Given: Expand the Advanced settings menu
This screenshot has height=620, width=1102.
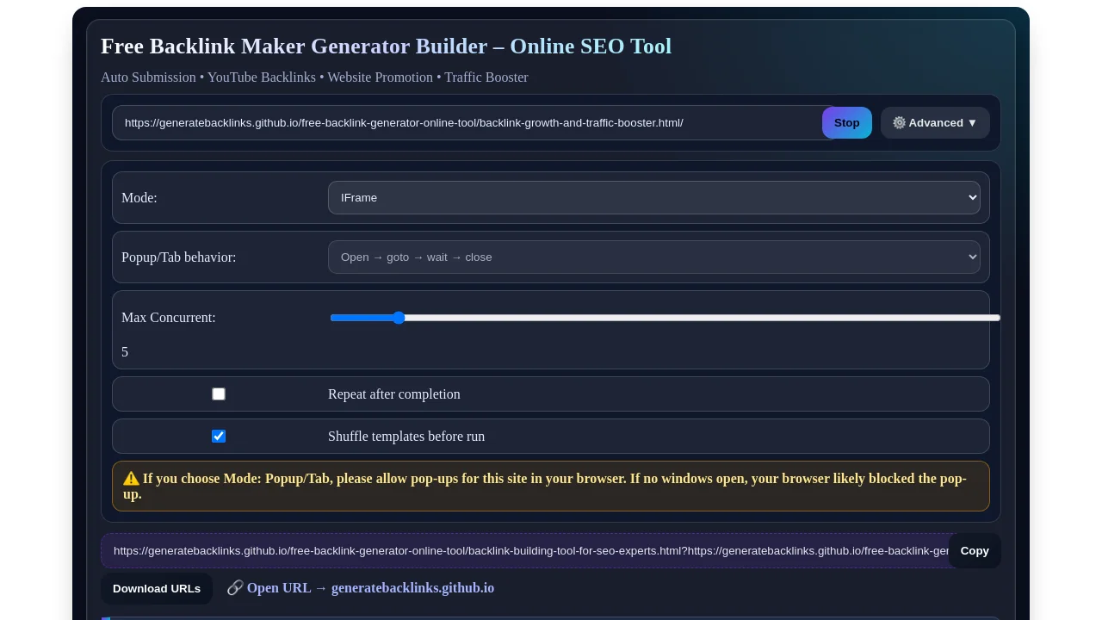Looking at the screenshot, I should pos(935,122).
